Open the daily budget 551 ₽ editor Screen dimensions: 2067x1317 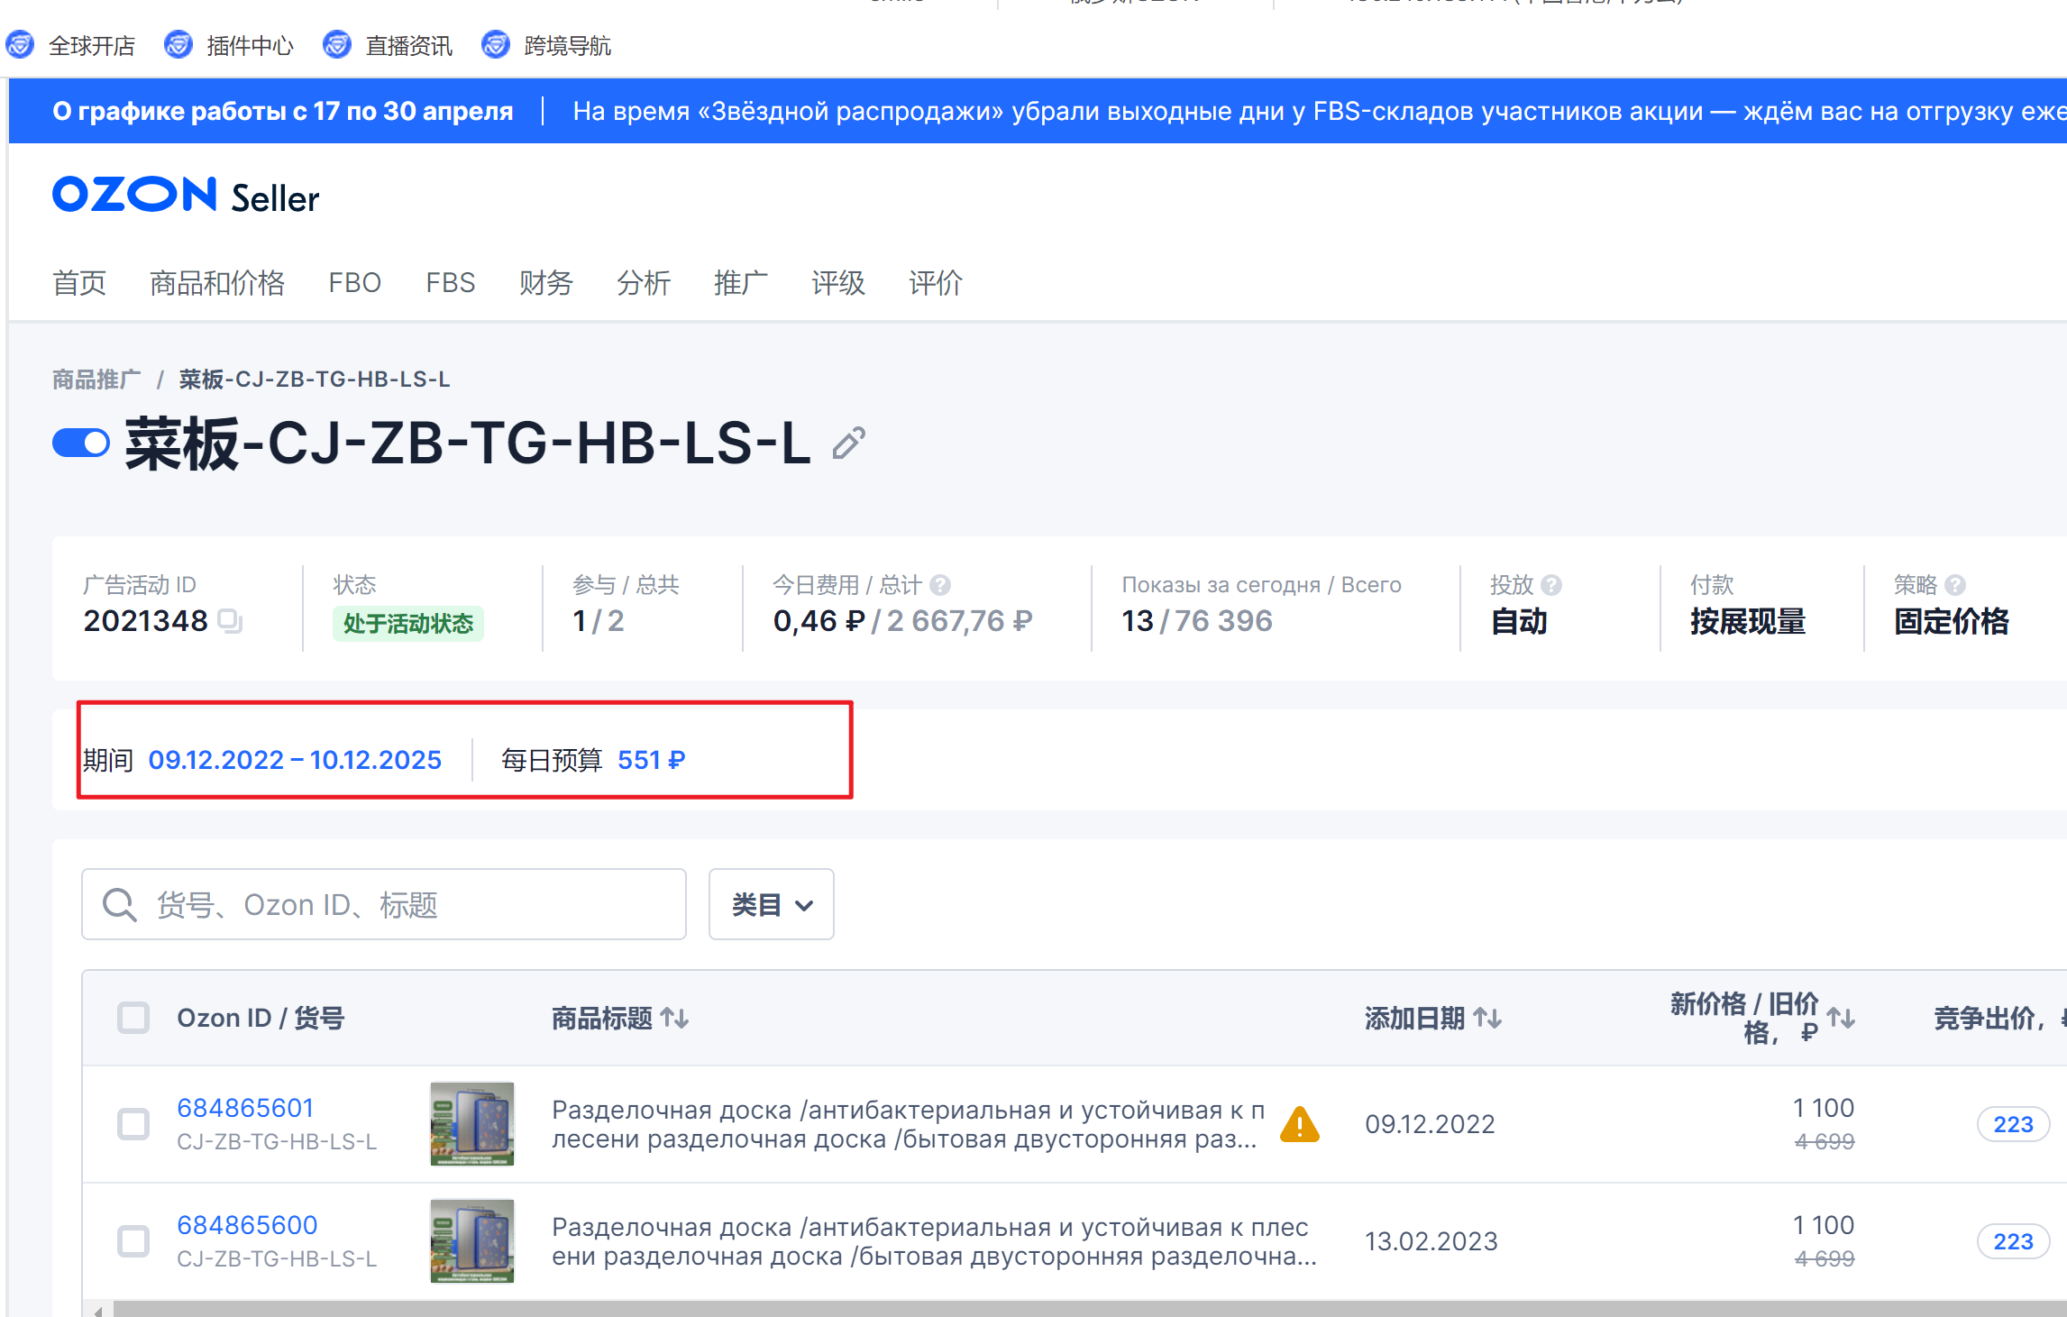(651, 760)
